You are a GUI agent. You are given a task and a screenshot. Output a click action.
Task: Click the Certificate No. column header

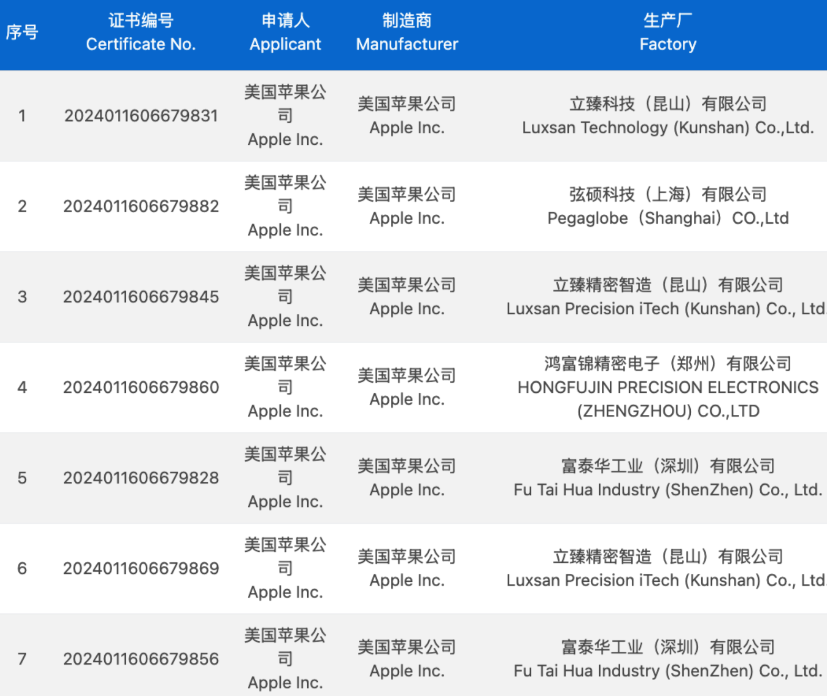[x=141, y=33]
